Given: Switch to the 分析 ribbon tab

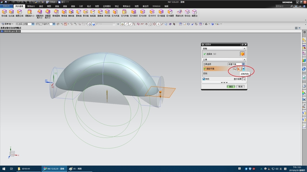Looking at the screenshot, I should tap(81, 6).
